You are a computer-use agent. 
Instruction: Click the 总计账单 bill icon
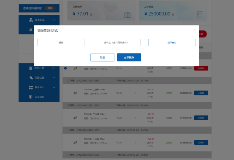pos(128,15)
